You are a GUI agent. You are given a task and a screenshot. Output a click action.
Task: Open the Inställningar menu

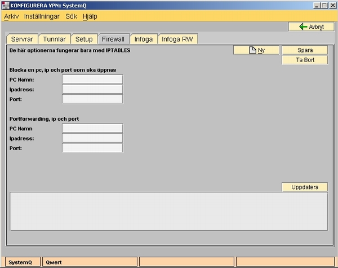(x=42, y=16)
